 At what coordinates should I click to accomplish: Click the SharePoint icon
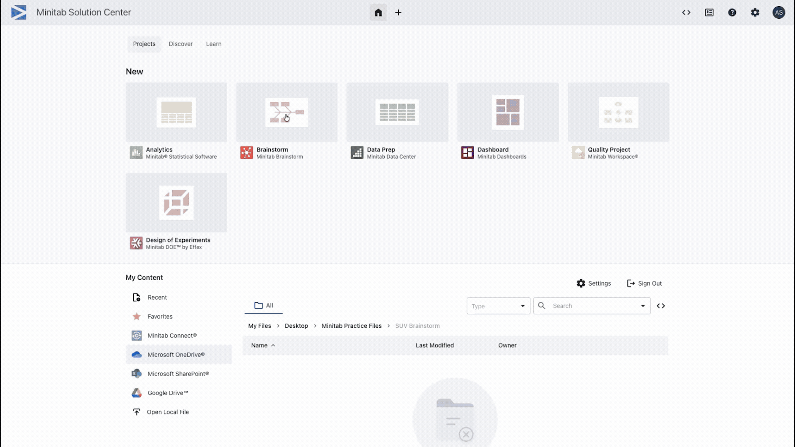(x=137, y=374)
